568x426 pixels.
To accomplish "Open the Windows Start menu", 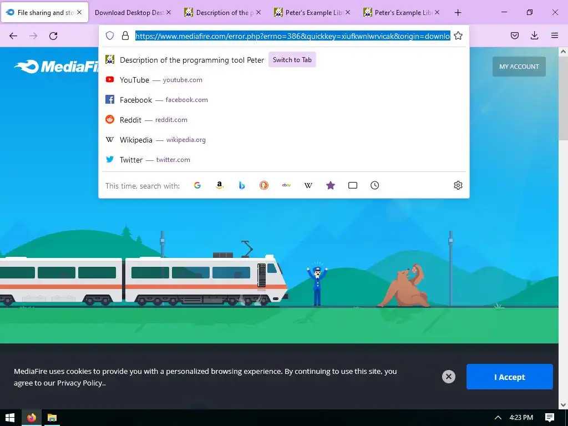I will (x=10, y=418).
